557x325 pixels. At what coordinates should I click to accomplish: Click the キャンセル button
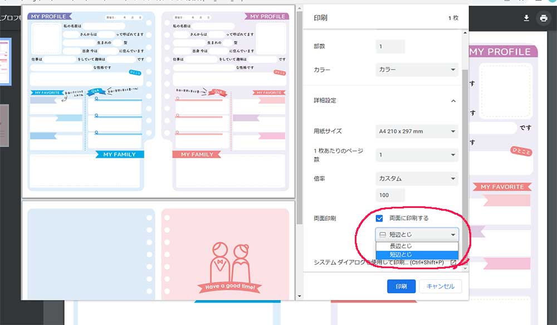tap(440, 287)
